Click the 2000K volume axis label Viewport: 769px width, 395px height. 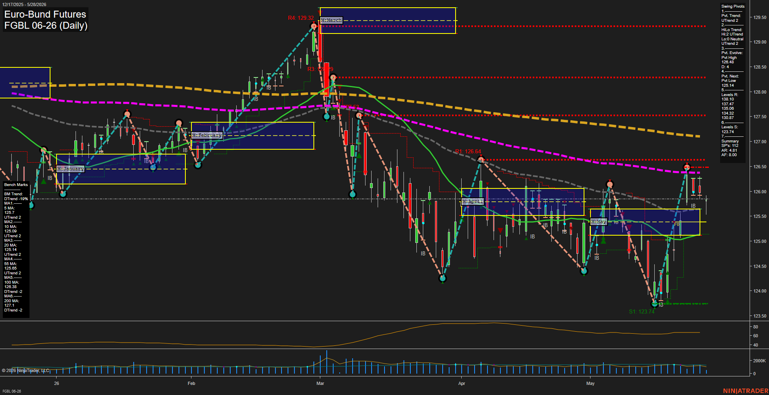tap(759, 361)
